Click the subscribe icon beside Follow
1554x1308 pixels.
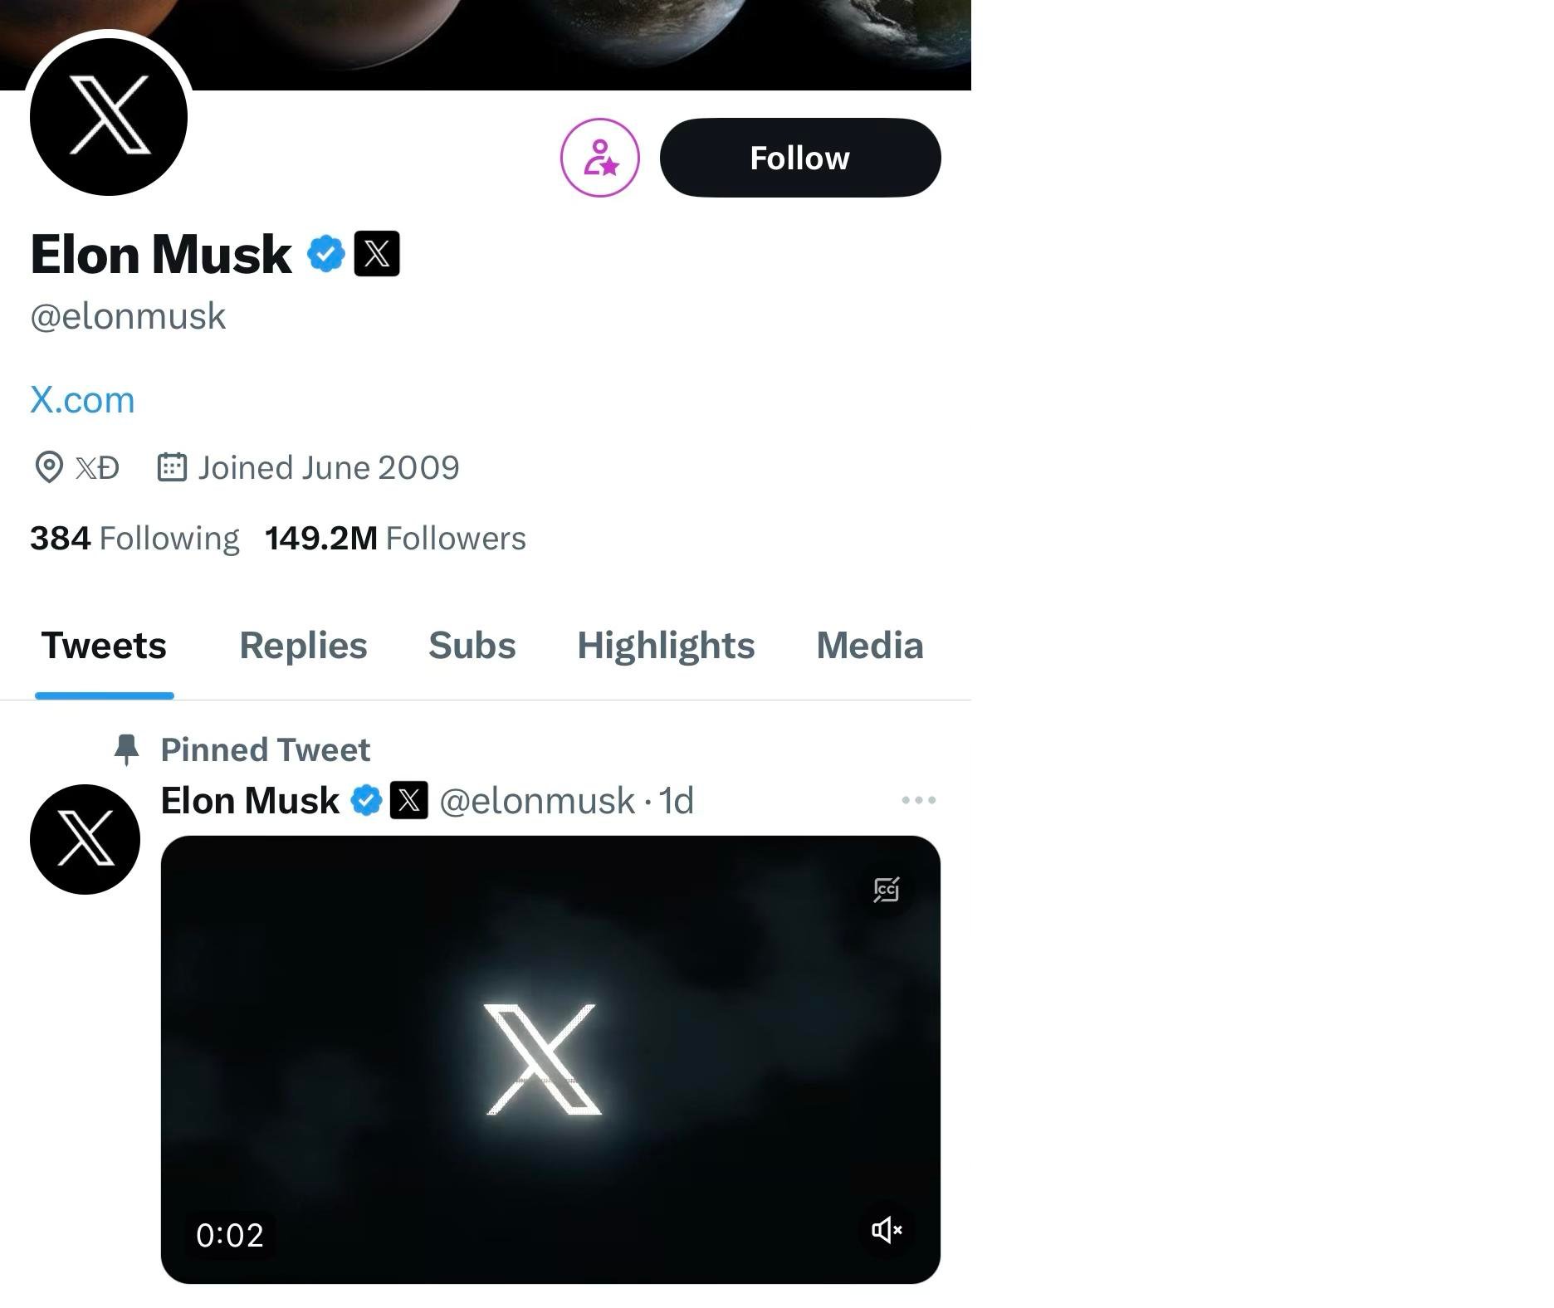tap(599, 158)
